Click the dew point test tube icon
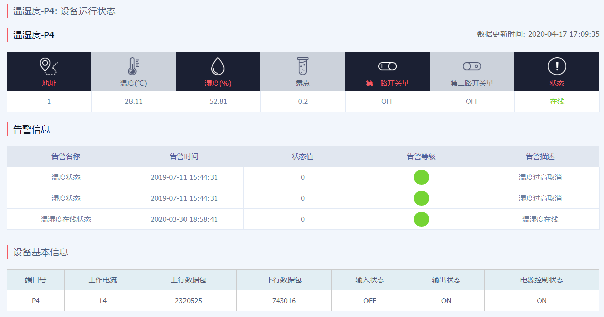This screenshot has width=604, height=317. point(303,66)
